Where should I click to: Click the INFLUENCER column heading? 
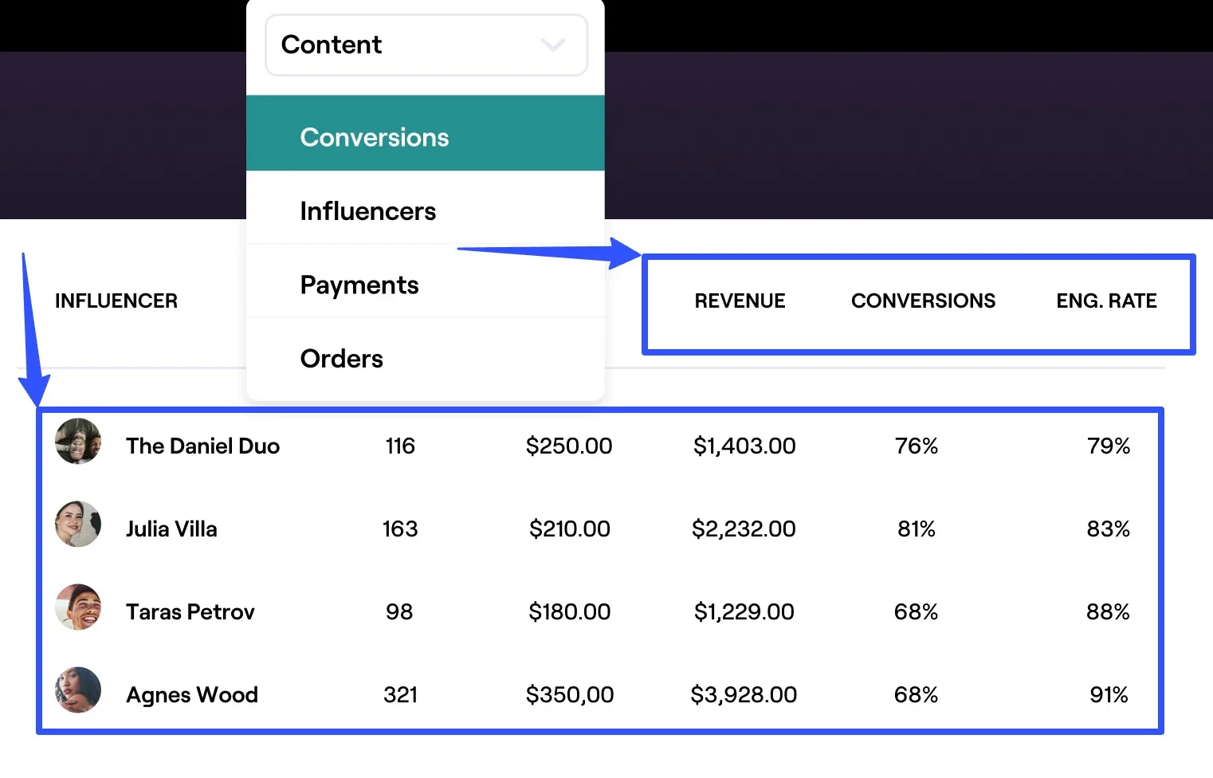pyautogui.click(x=116, y=301)
